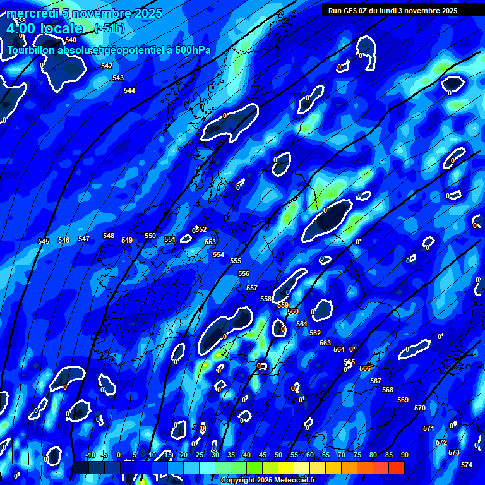Click the date title mercredi 5 novembre 2025
485x485 pixels.
click(85, 13)
